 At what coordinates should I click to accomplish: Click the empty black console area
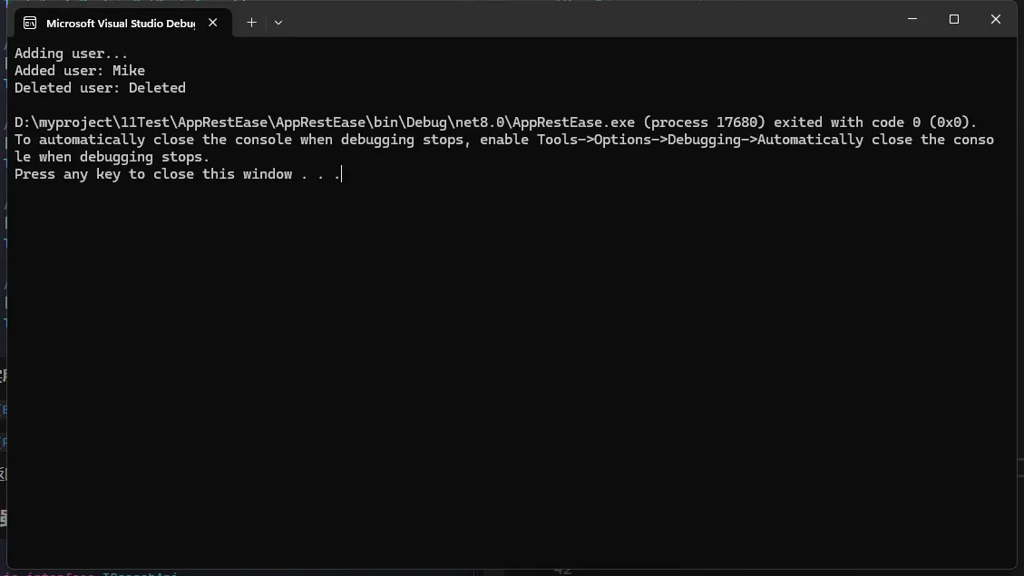tap(512, 372)
